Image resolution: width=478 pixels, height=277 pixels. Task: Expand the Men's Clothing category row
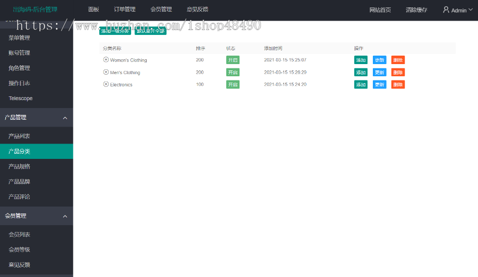(x=106, y=72)
